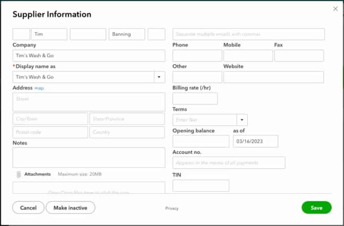Click the suffix field after Banning
This screenshot has height=226, width=344.
[156, 34]
